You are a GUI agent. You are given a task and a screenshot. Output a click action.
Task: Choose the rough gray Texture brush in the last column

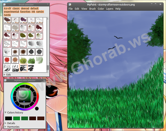[x=39, y=52]
